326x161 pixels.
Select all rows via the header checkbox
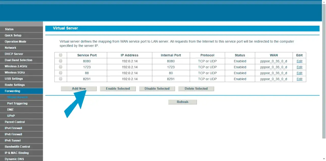click(60, 55)
